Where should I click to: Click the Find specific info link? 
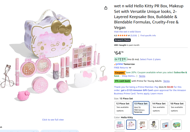[148, 35]
